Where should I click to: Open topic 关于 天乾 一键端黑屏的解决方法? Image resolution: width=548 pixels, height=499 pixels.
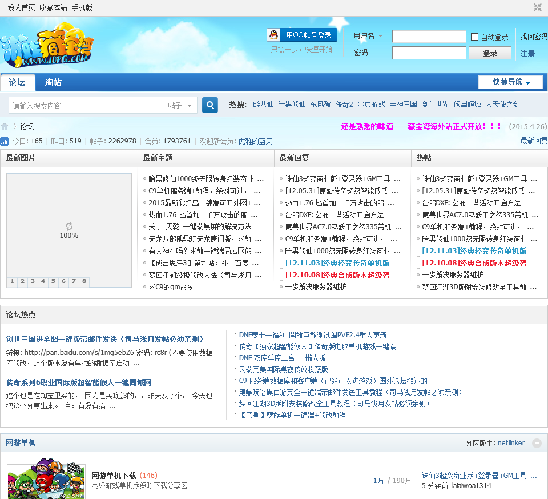(x=200, y=227)
